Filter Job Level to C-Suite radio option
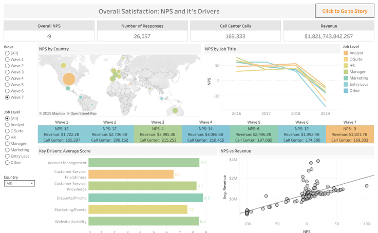 click(x=7, y=131)
